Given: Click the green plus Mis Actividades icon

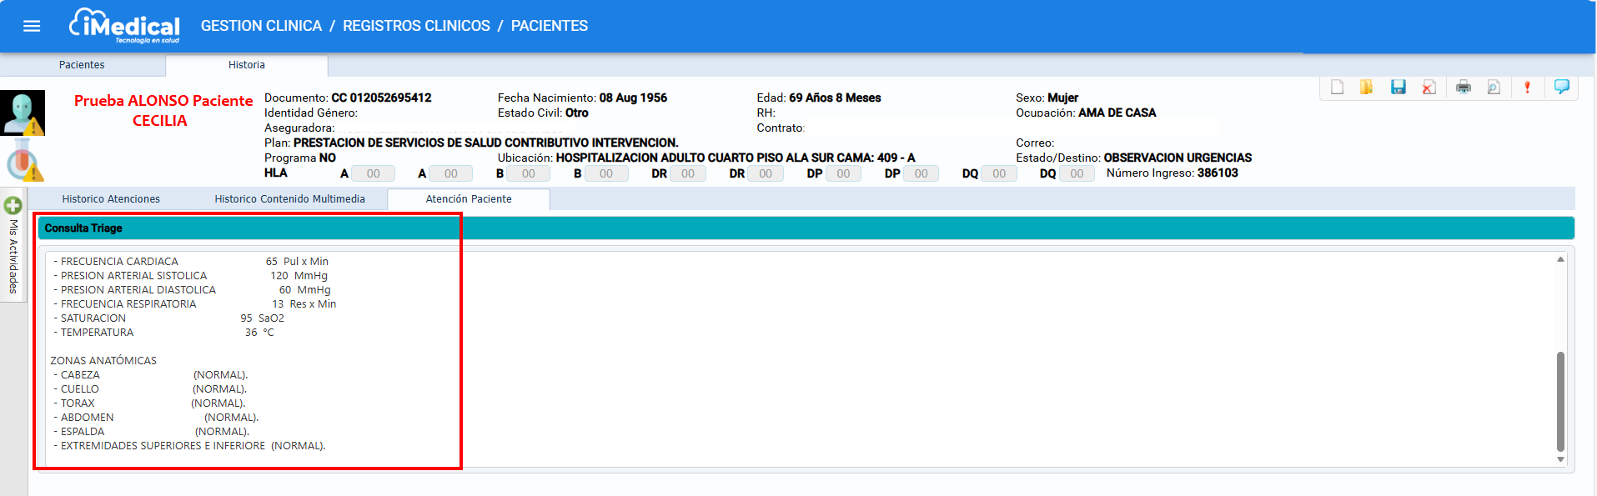Looking at the screenshot, I should point(13,205).
